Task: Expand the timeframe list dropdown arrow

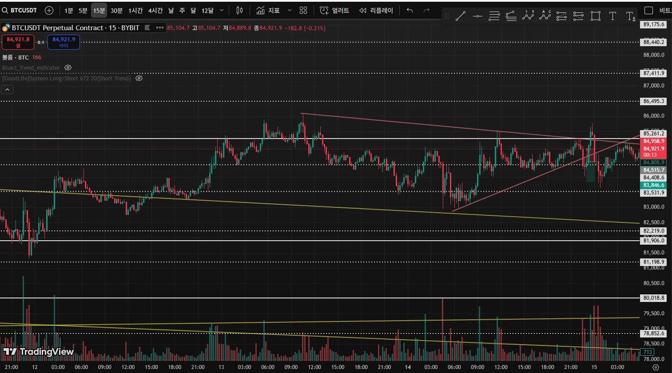Action: 222,10
